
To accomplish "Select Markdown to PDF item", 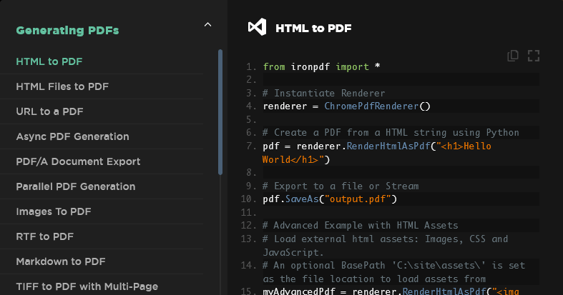I will 61,261.
